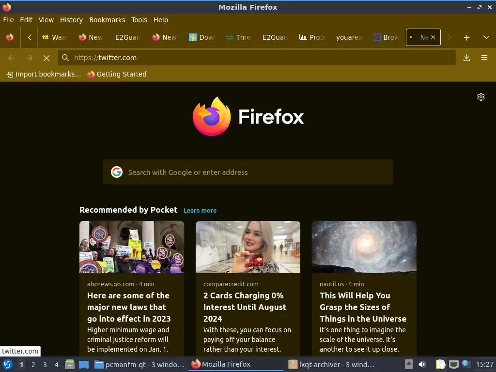The image size is (496, 372).
Task: Open the Firefox application menu
Action: (x=484, y=58)
